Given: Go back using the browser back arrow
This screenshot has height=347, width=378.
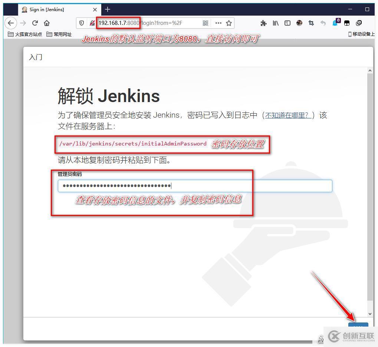Looking at the screenshot, I should click(11, 23).
